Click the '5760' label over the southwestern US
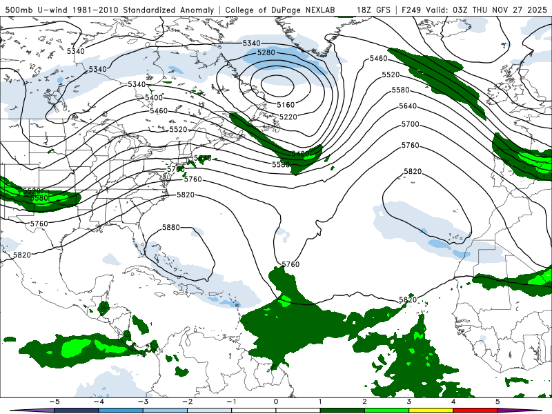This screenshot has height=414, width=552. pyautogui.click(x=39, y=224)
